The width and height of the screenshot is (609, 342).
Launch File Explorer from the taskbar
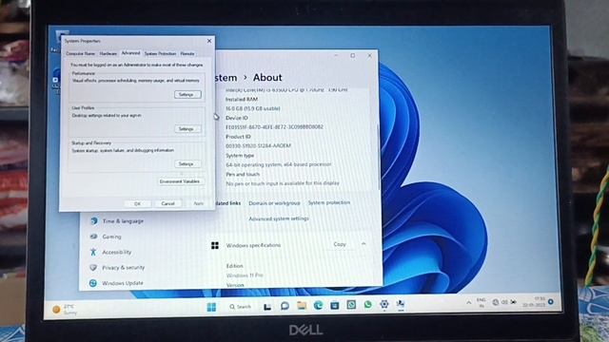click(302, 306)
